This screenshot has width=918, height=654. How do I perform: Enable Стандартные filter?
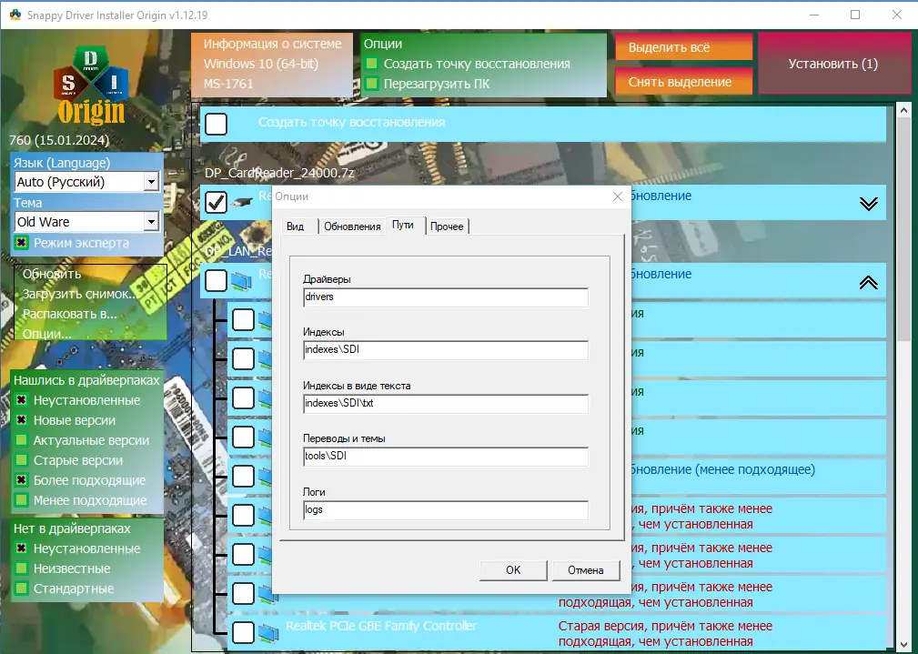click(21, 589)
